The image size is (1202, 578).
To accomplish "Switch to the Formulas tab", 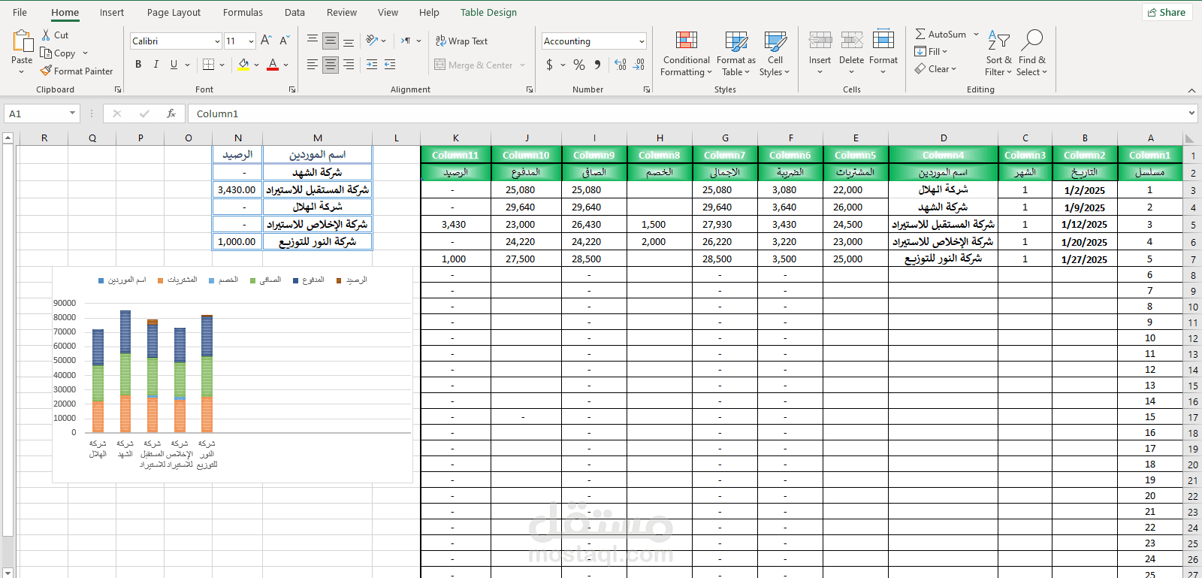I will point(243,12).
